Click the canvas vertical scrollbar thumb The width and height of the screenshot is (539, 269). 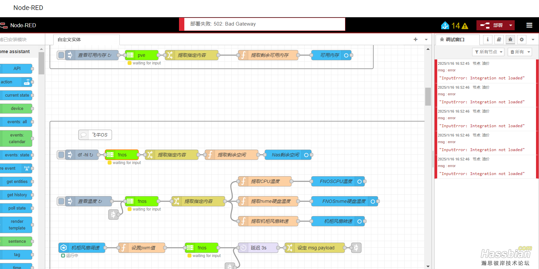pyautogui.click(x=428, y=96)
